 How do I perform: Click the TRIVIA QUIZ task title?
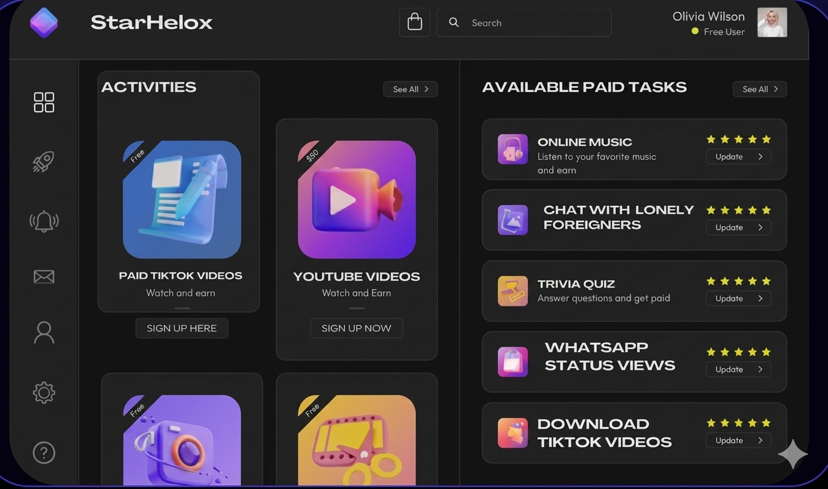click(x=576, y=284)
